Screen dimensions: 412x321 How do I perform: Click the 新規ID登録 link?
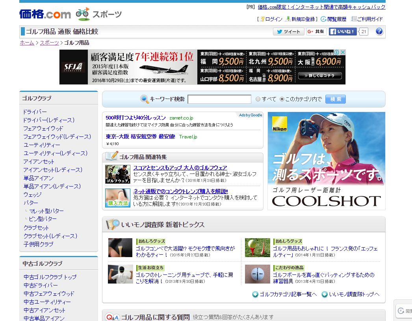pos(303,19)
